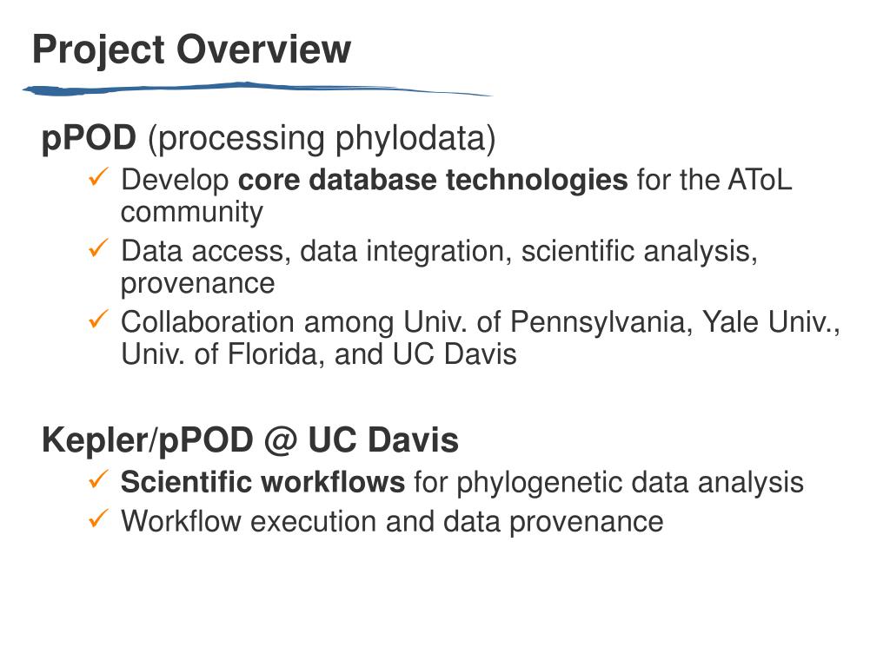Click the bold Scientific workflows text

point(262,482)
